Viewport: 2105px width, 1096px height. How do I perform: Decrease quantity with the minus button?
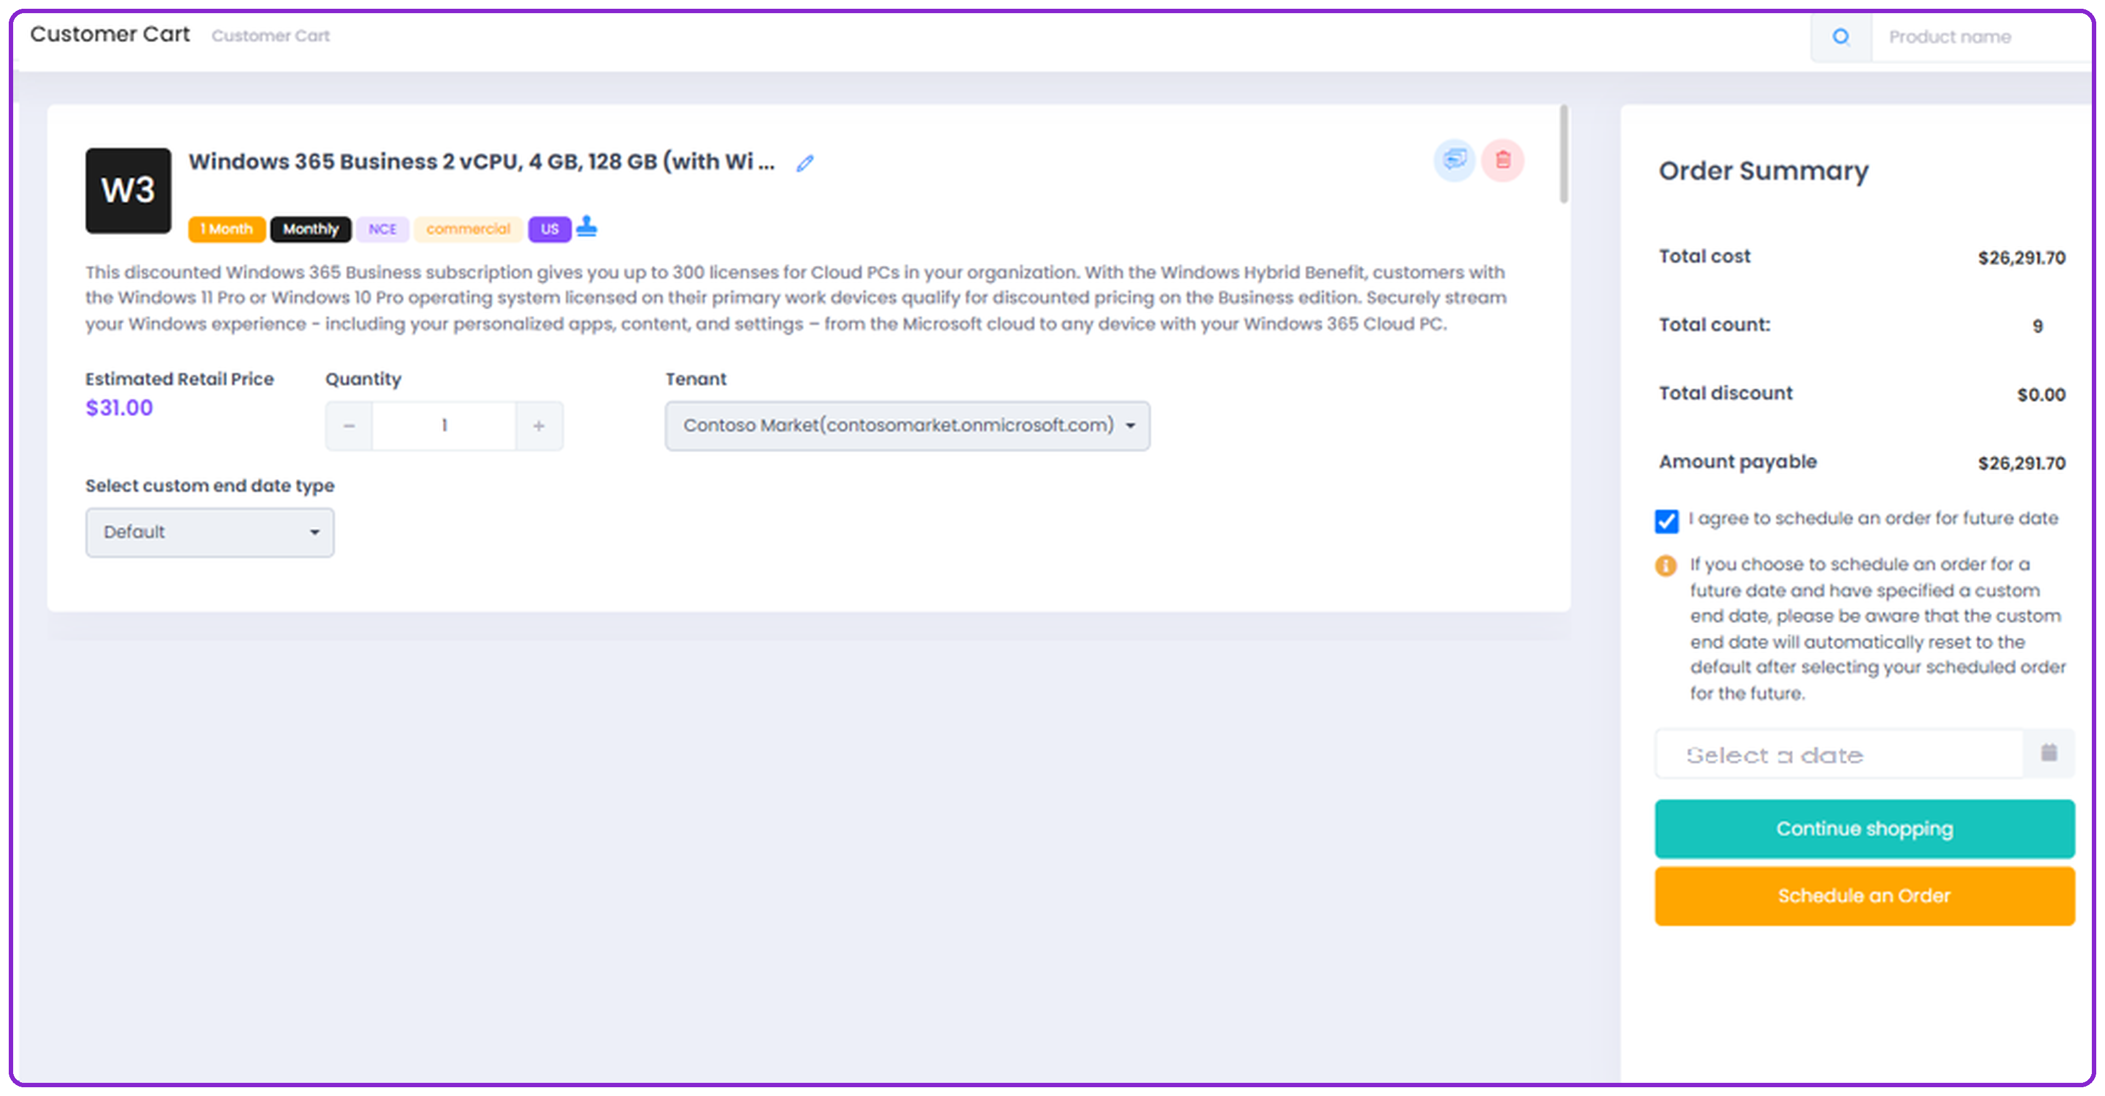(349, 426)
